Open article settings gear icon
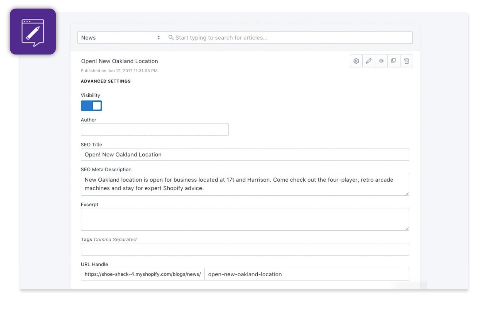 356,61
